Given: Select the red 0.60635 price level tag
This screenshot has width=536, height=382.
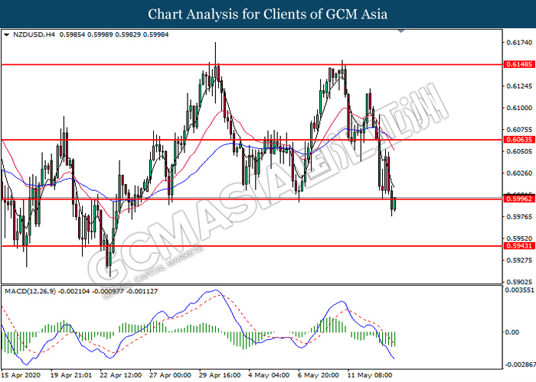Looking at the screenshot, I should tap(519, 140).
